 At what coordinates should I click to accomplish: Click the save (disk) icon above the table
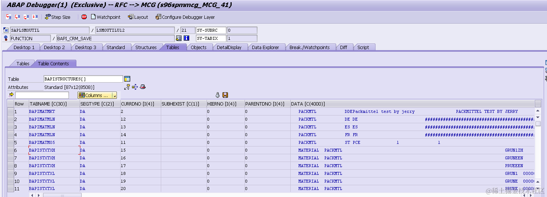225,95
